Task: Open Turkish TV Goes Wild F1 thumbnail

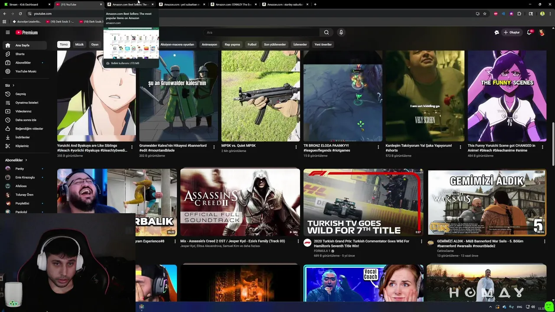Action: (x=363, y=202)
